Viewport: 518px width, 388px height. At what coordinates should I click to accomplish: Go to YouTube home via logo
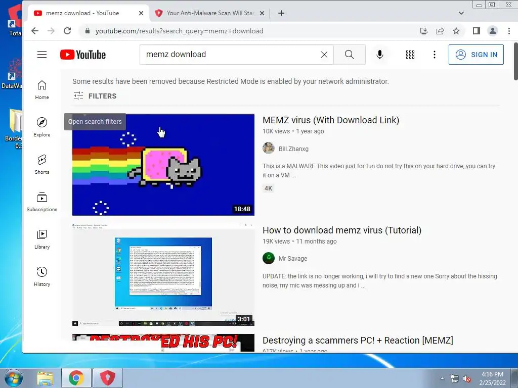[83, 55]
